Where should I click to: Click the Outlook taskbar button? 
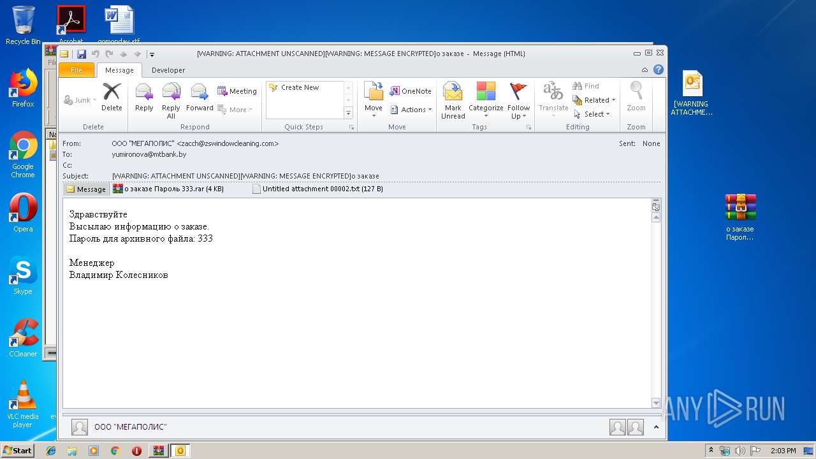(x=180, y=451)
